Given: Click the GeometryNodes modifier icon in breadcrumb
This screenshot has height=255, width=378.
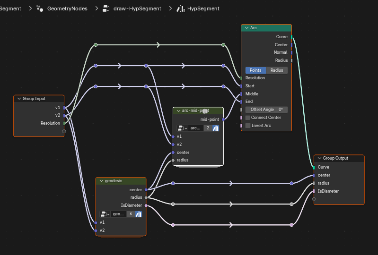Looking at the screenshot, I should [x=40, y=8].
